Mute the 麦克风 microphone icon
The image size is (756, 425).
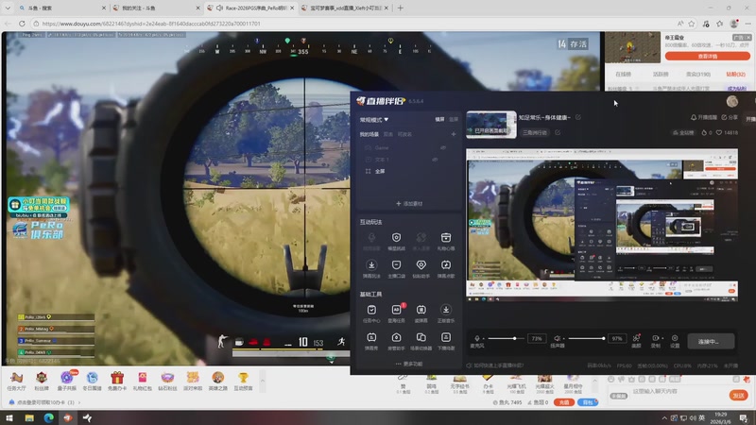(x=477, y=338)
